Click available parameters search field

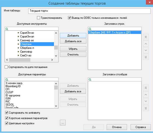tap(32, 79)
